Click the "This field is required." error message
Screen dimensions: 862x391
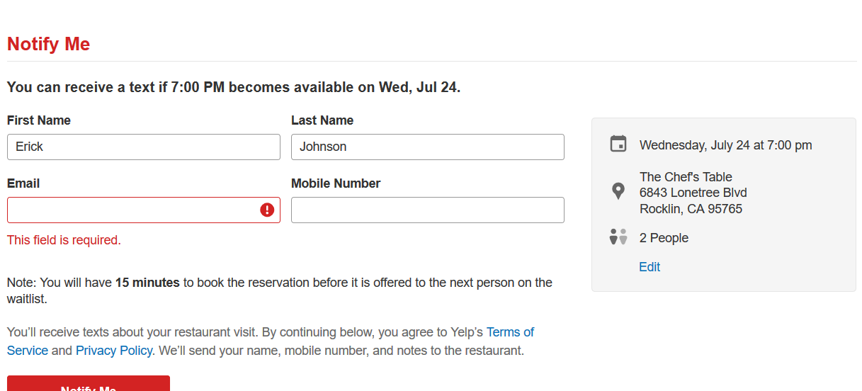click(x=64, y=240)
